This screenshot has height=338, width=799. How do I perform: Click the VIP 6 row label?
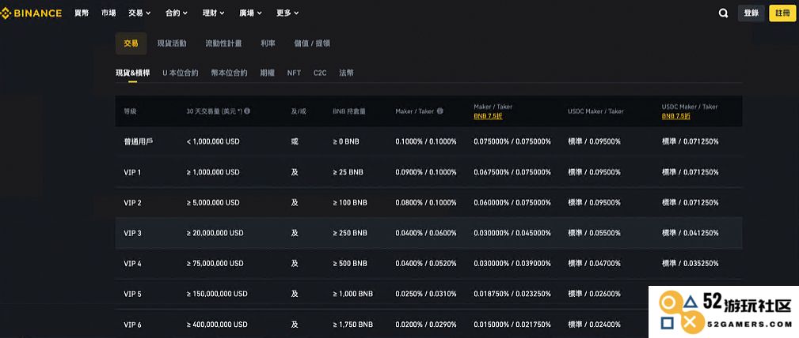pyautogui.click(x=132, y=325)
